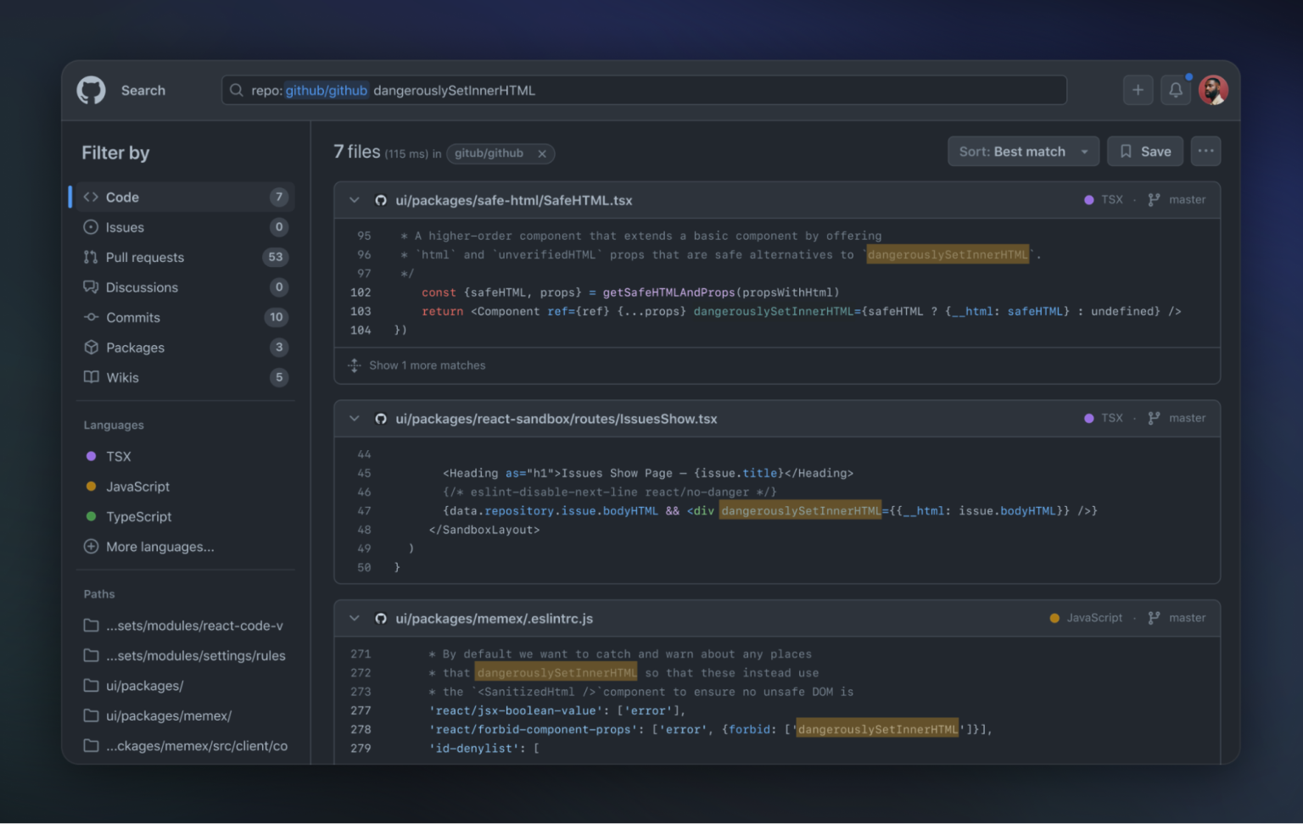The height and width of the screenshot is (824, 1303).
Task: Open the create new menu plus icon
Action: [1138, 90]
